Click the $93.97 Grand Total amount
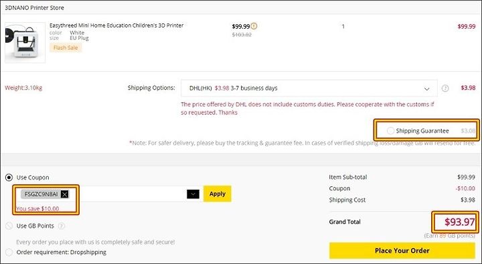The image size is (482, 264). click(459, 222)
